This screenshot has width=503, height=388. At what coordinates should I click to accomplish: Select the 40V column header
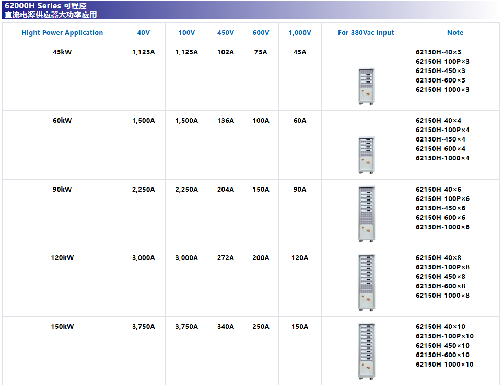(x=144, y=33)
